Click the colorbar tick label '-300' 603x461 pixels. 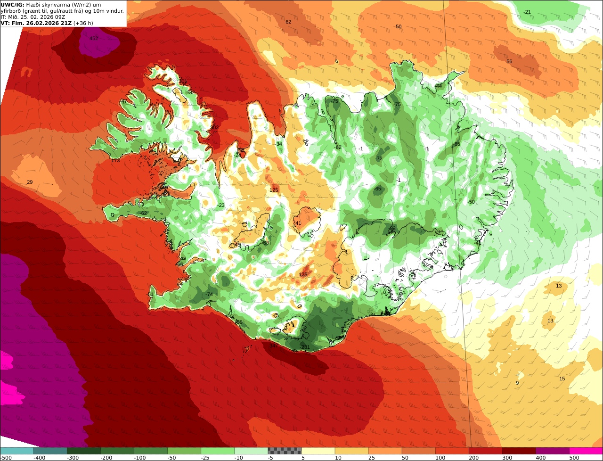[73, 458]
